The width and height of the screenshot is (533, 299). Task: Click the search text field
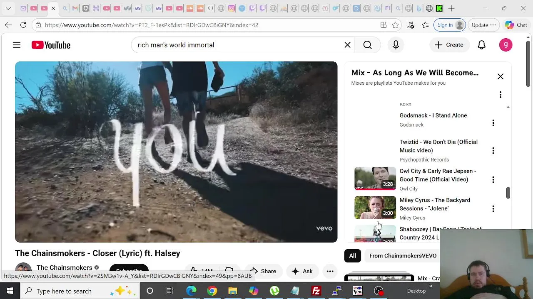237,45
